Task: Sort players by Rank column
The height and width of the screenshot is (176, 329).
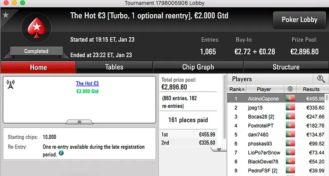Action: point(238,89)
